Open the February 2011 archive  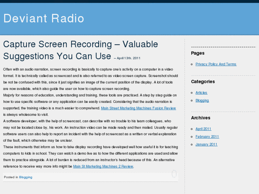pos(207,137)
